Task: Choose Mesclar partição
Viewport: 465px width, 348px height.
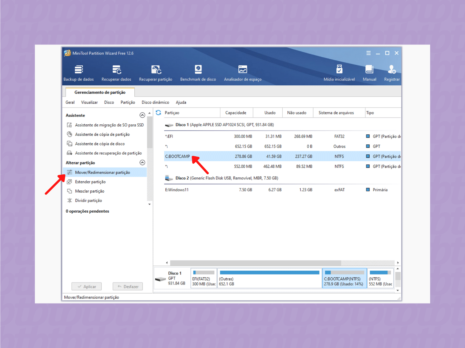Action: (x=86, y=191)
